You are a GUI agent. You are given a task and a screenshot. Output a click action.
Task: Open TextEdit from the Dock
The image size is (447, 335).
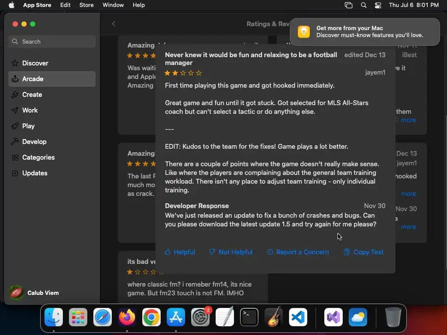(x=225, y=317)
